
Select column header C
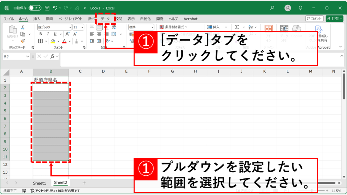80,71
